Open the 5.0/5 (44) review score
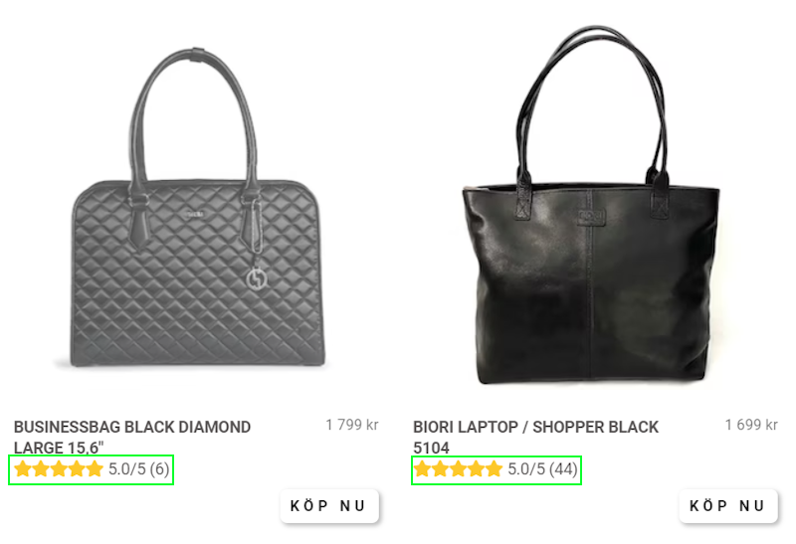This screenshot has width=796, height=544. (x=542, y=468)
